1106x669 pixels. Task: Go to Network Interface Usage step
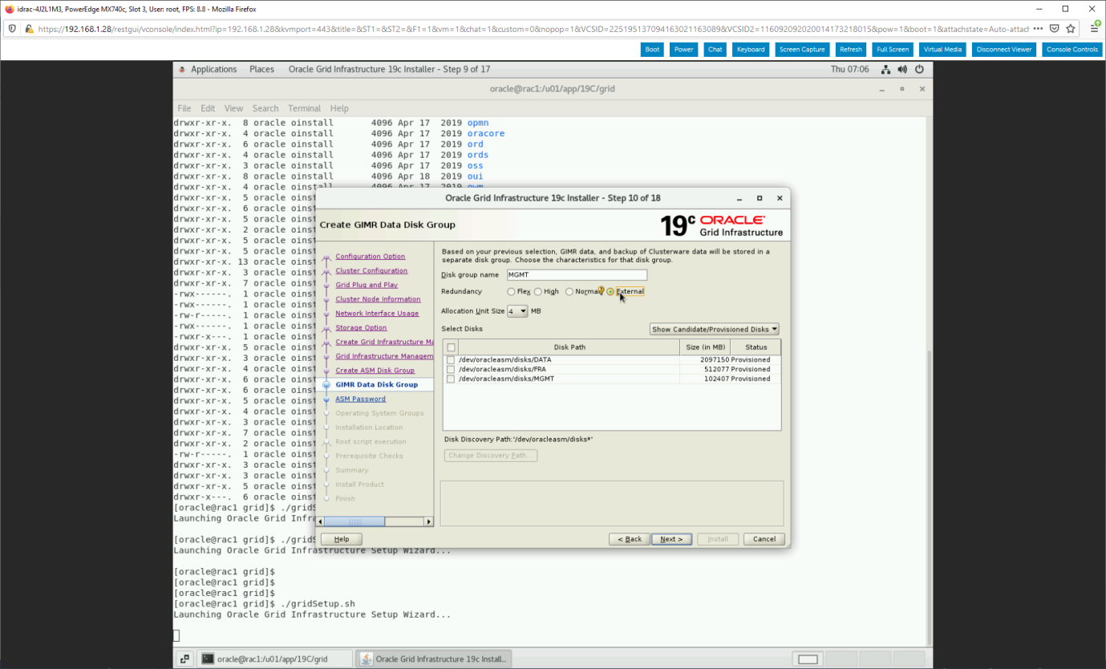[377, 314]
